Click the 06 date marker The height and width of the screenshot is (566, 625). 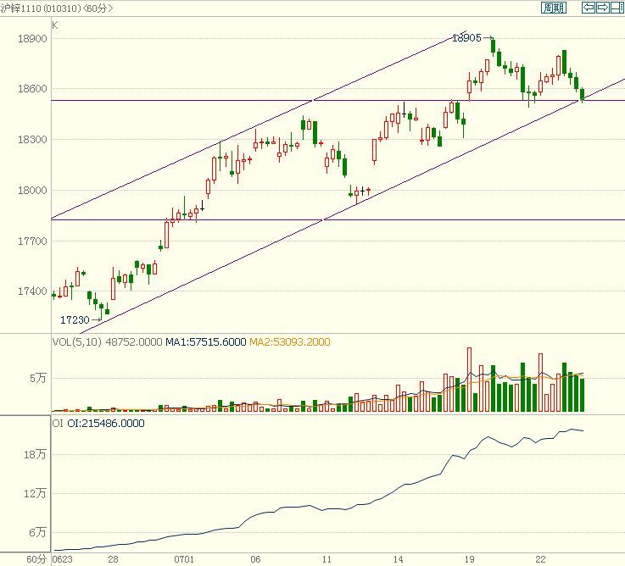tap(255, 559)
